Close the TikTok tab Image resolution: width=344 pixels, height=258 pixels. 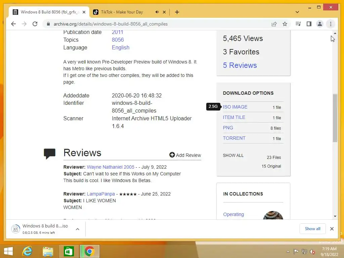click(x=164, y=12)
